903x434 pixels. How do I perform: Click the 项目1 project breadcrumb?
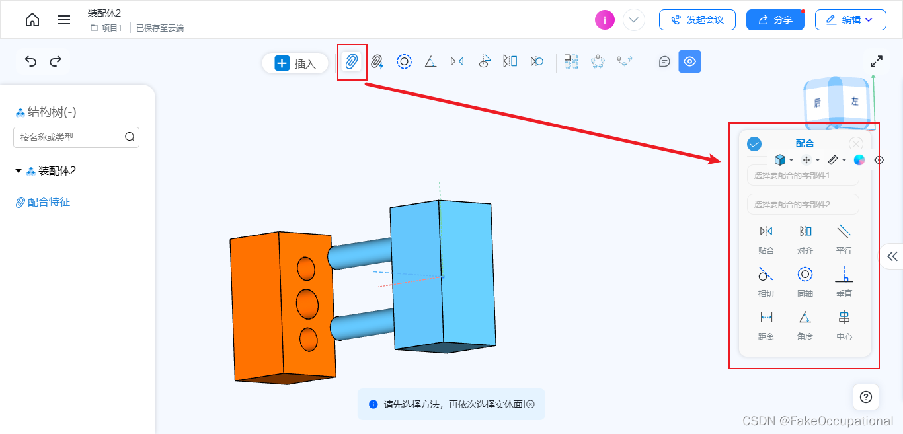[x=106, y=28]
